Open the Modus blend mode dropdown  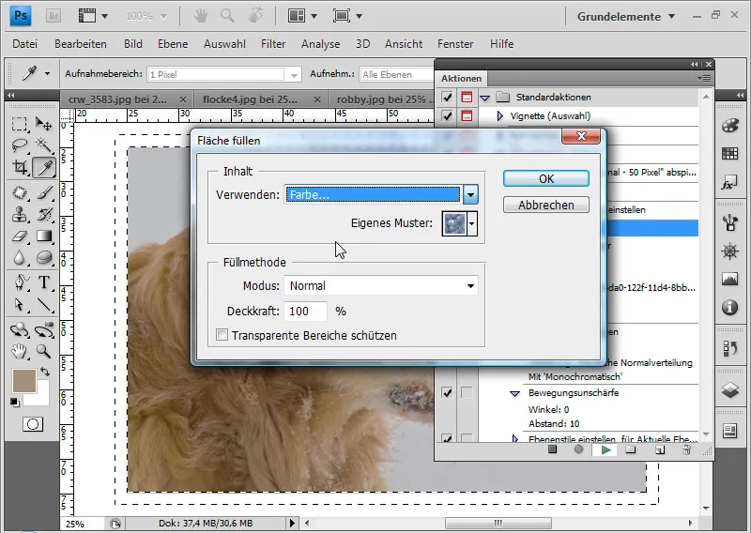pos(381,285)
